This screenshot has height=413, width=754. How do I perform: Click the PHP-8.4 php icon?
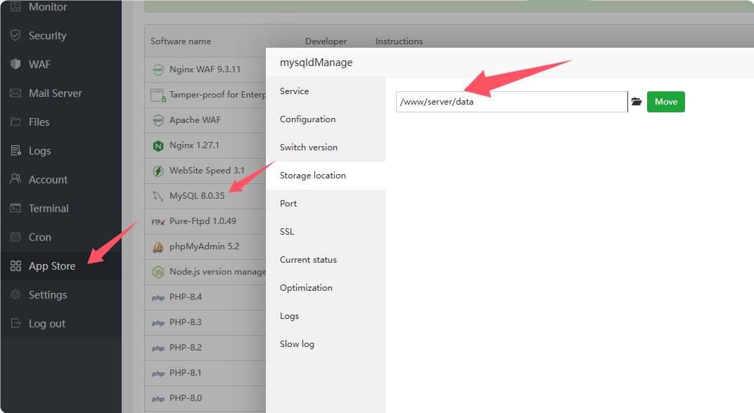[158, 298]
